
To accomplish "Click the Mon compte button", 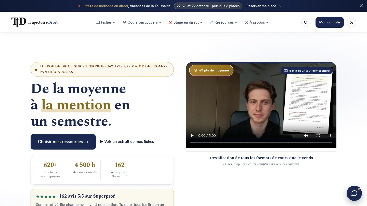I will (x=330, y=22).
